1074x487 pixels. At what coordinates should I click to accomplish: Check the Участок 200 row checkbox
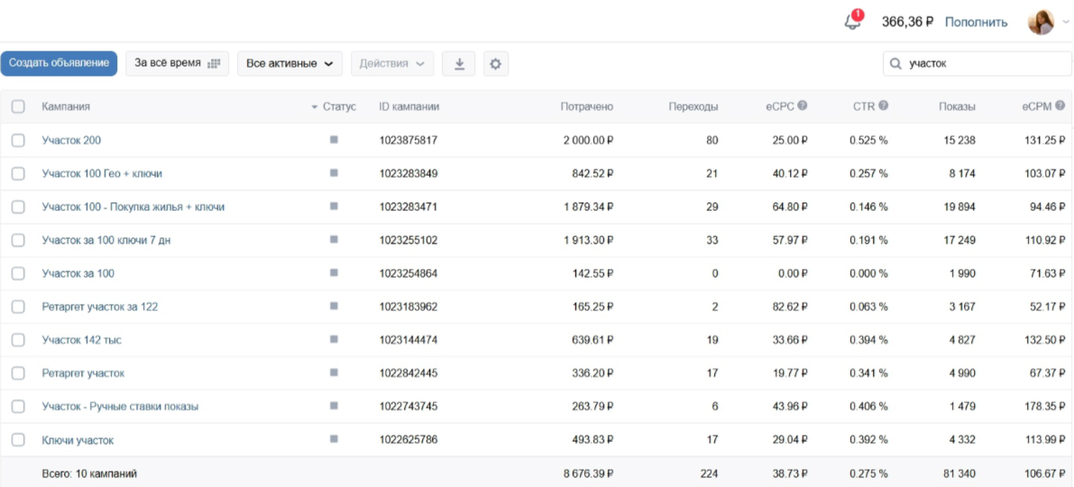pos(19,141)
